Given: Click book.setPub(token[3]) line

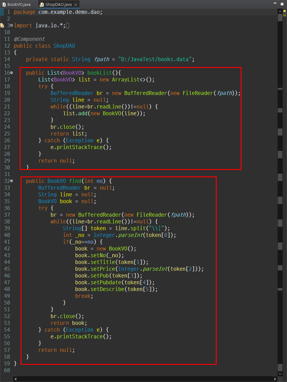Looking at the screenshot, I should [109, 276].
